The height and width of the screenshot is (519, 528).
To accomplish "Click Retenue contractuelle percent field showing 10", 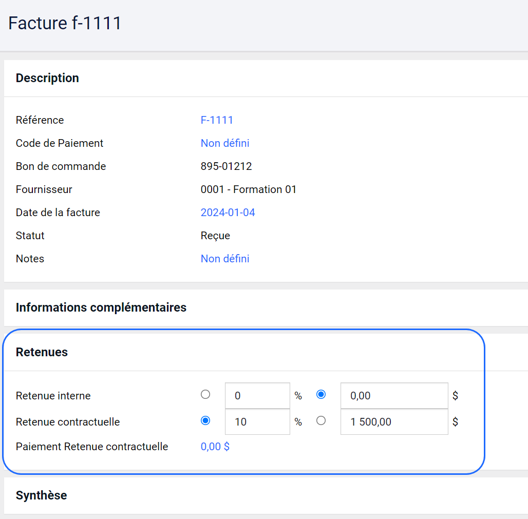I will point(257,422).
